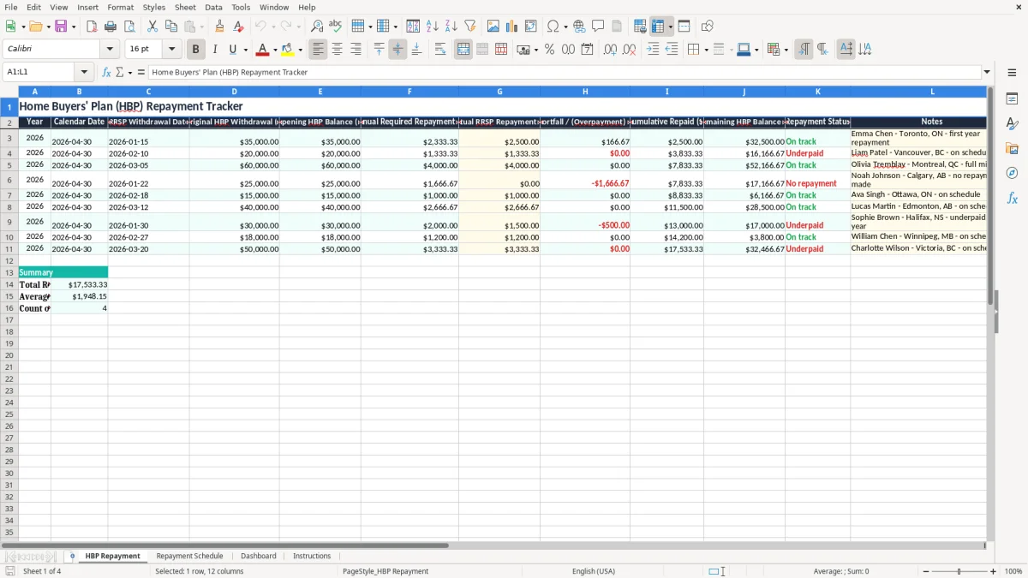Image resolution: width=1028 pixels, height=578 pixels.
Task: Open the Data menu
Action: pyautogui.click(x=213, y=7)
